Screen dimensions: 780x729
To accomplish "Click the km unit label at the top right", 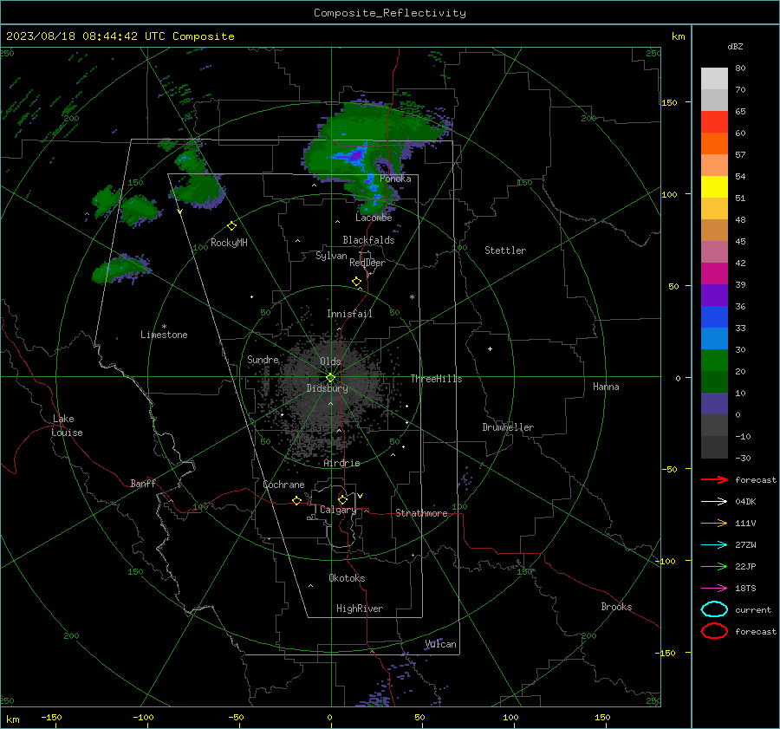I will (x=678, y=36).
